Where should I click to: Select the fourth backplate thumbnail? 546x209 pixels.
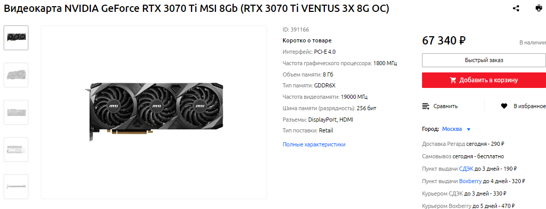[x=16, y=150]
